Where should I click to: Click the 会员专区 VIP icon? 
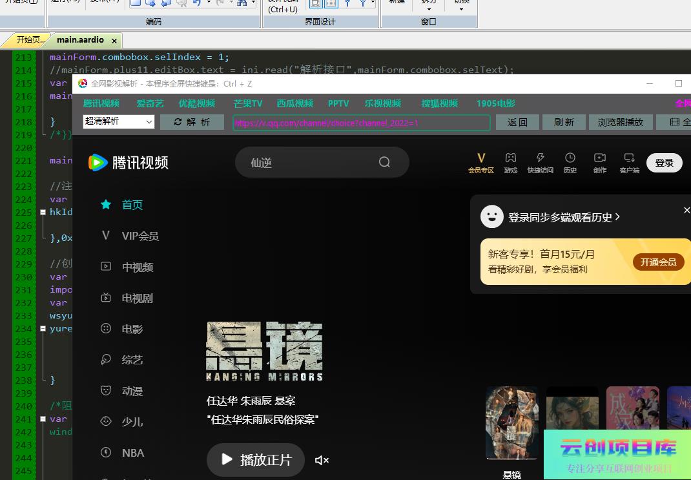click(x=480, y=158)
